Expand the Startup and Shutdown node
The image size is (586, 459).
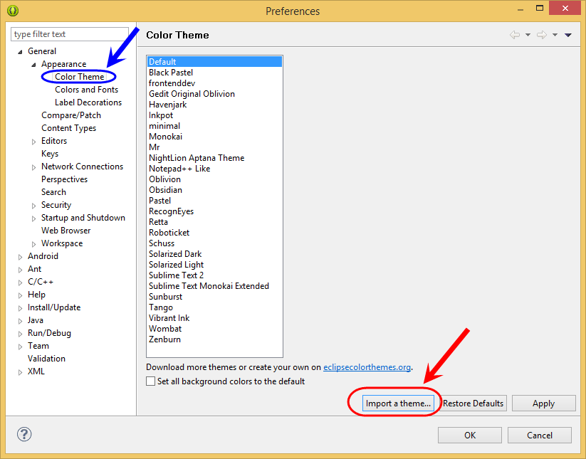[33, 218]
